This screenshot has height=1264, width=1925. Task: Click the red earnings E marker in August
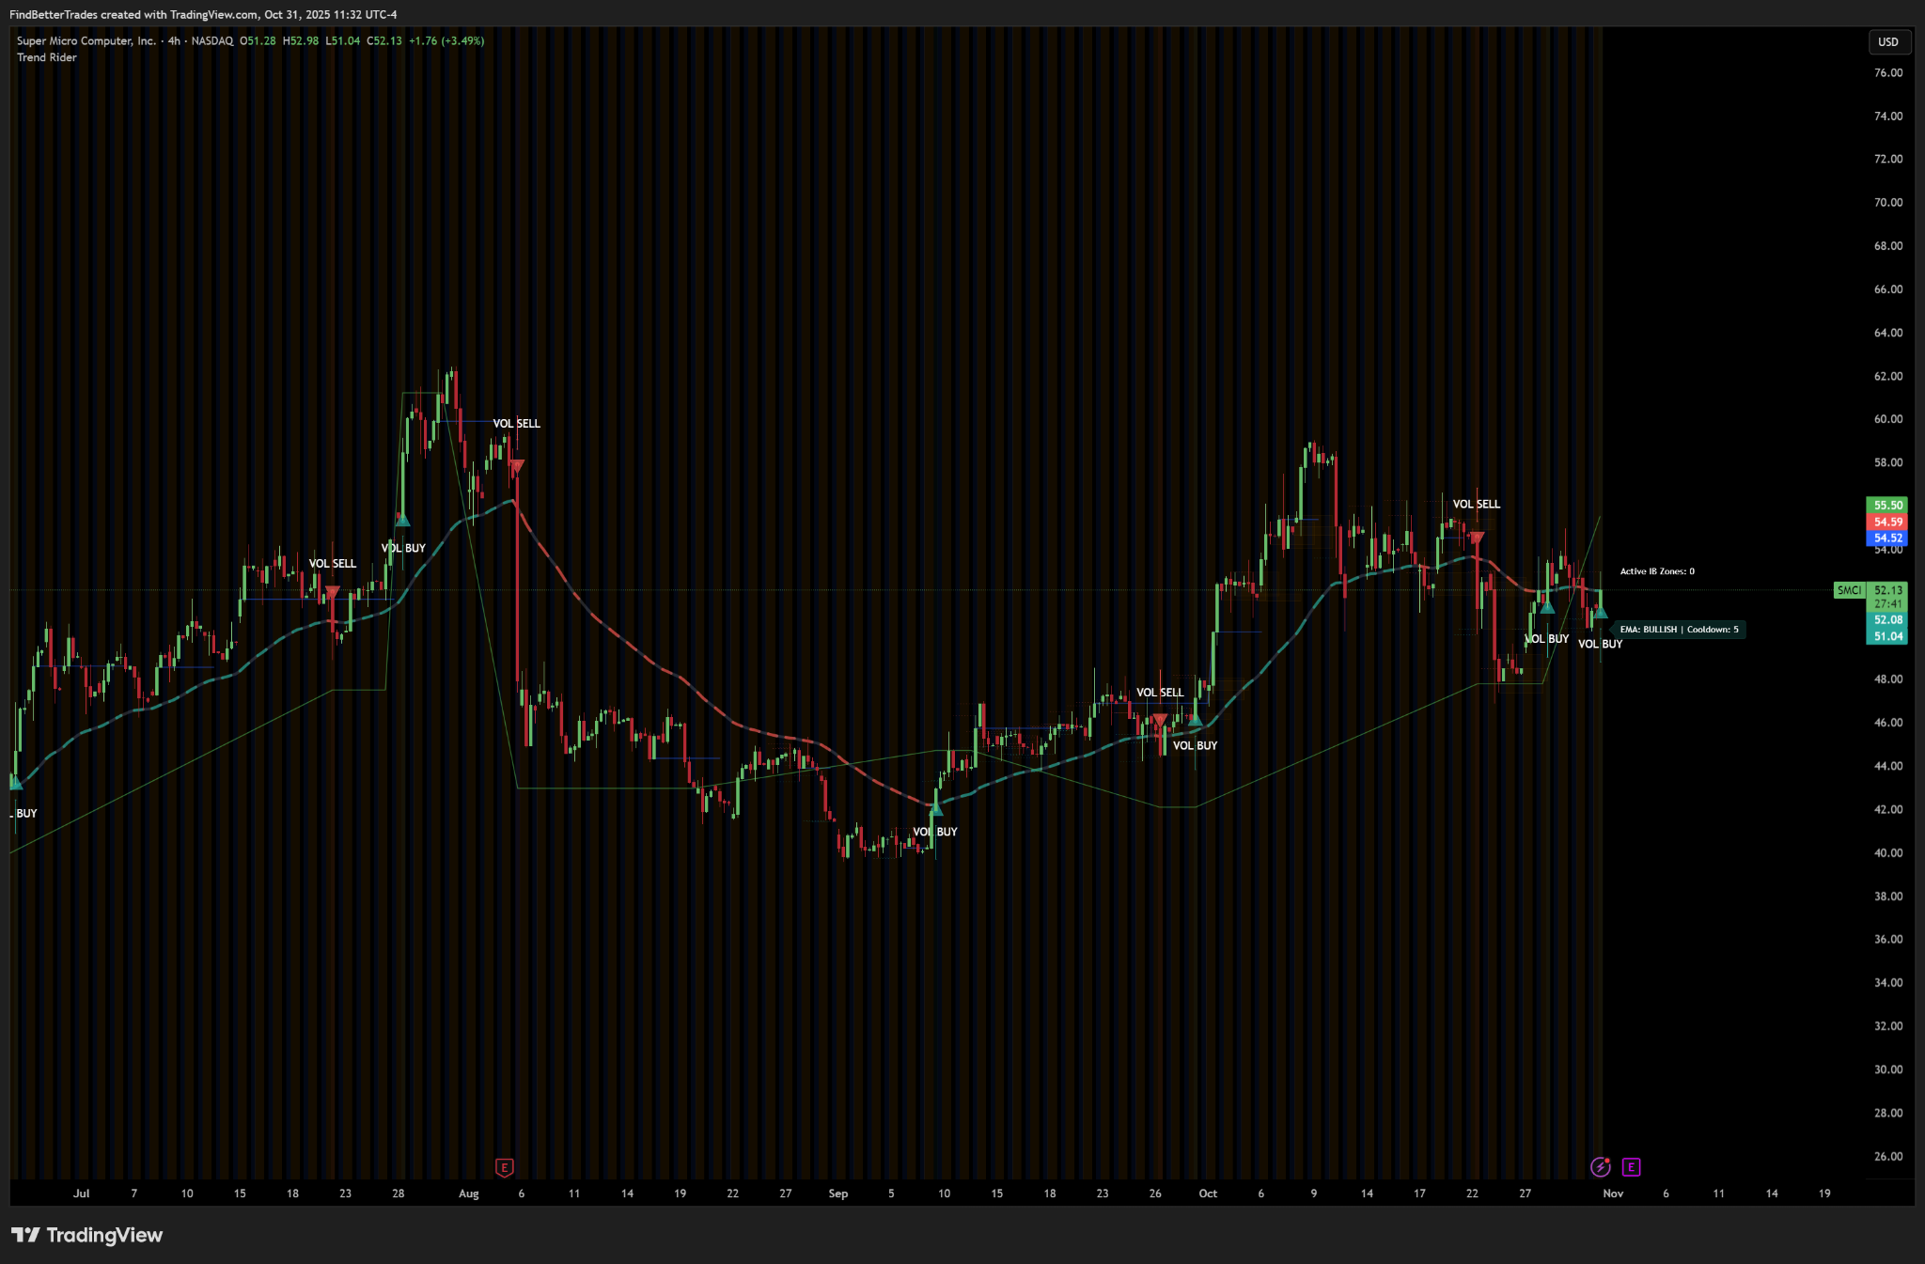tap(505, 1167)
